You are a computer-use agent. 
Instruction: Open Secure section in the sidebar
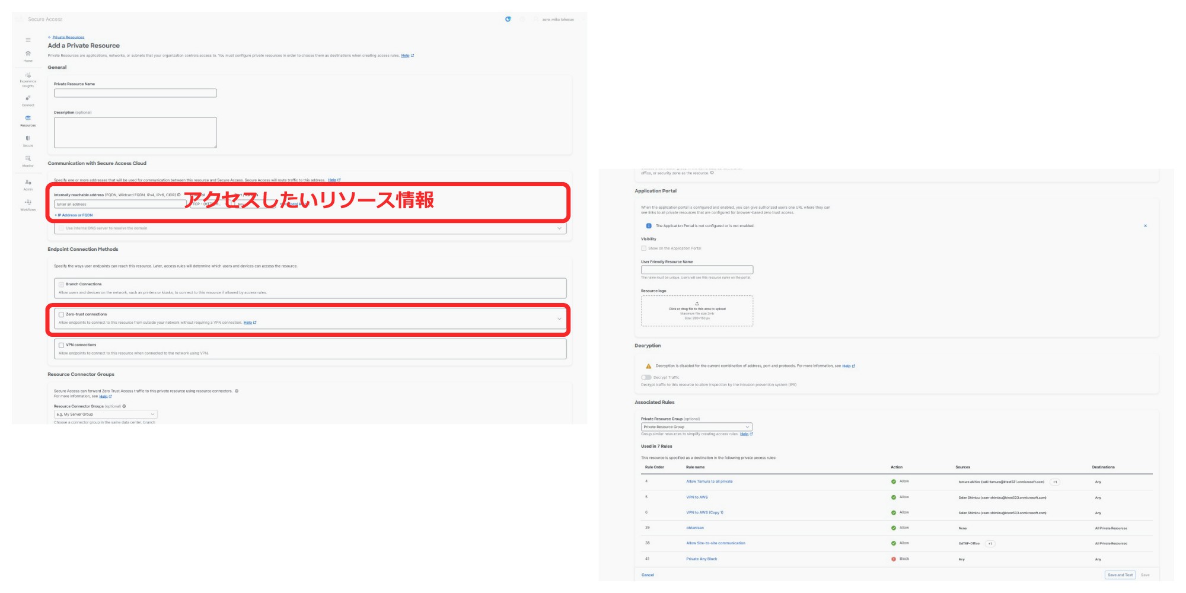tap(28, 141)
